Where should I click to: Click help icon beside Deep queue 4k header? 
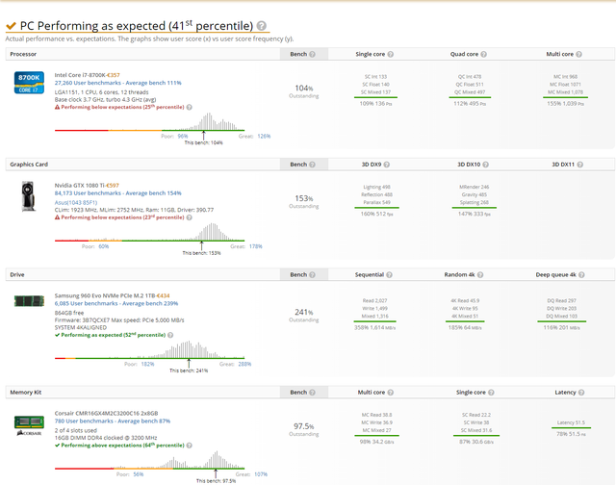coord(581,275)
